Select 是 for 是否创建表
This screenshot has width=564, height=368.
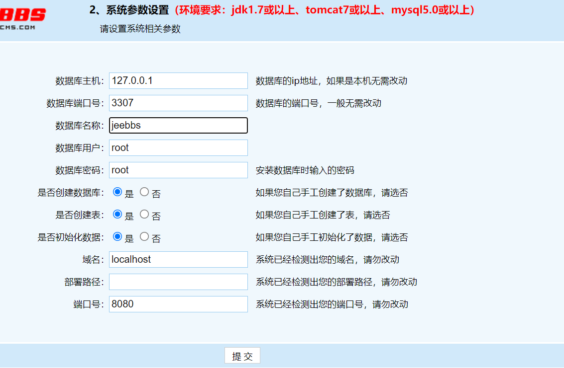coord(117,214)
